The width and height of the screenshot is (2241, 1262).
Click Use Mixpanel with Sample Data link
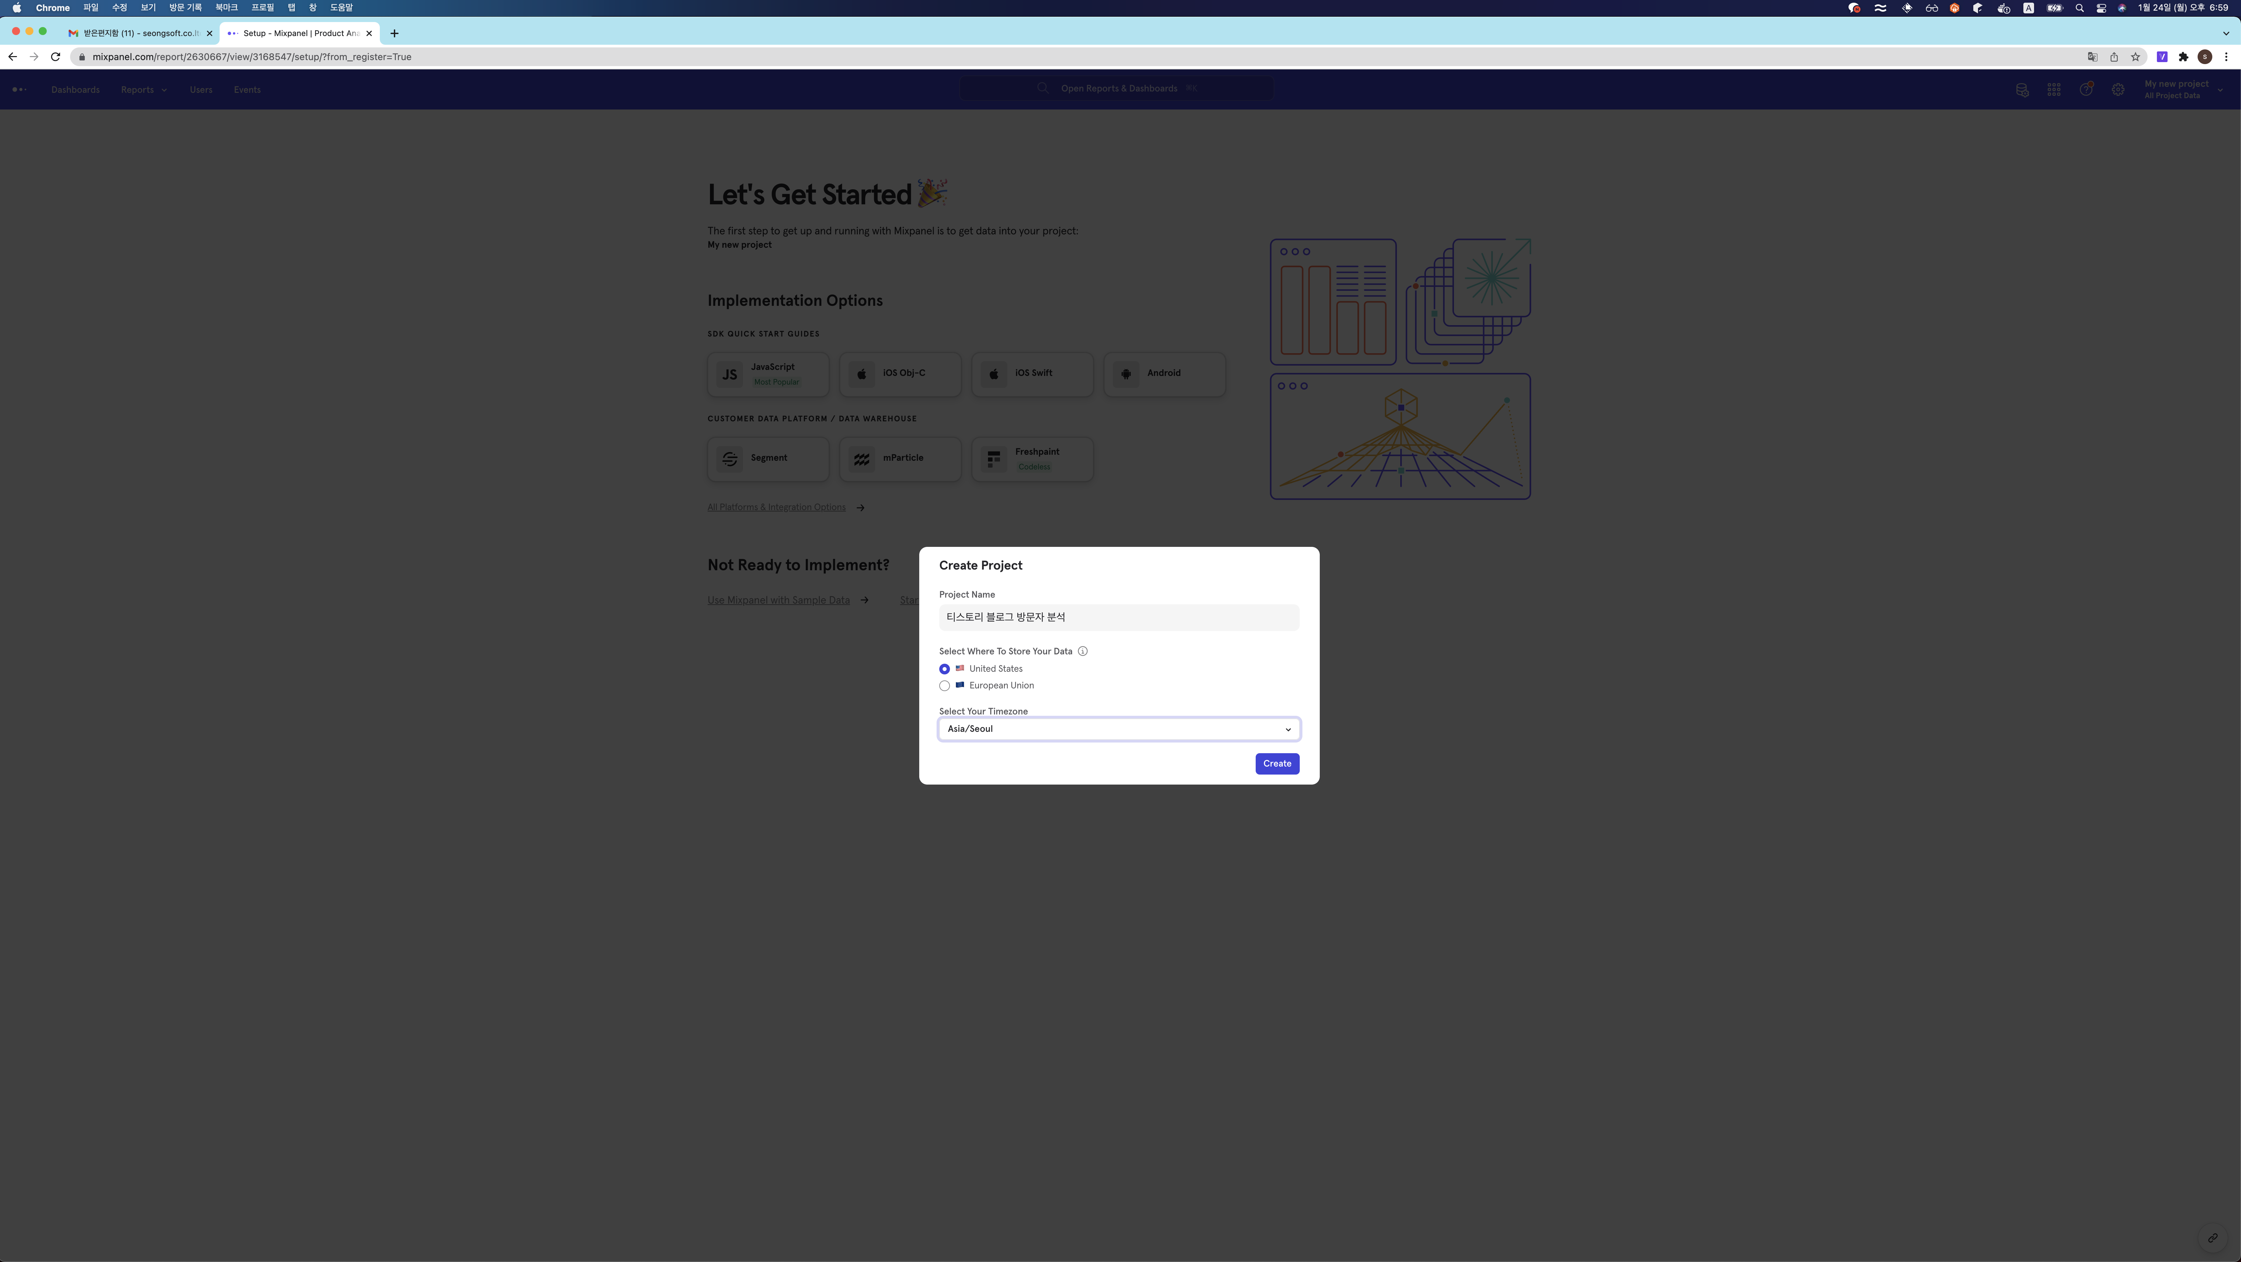(x=779, y=601)
